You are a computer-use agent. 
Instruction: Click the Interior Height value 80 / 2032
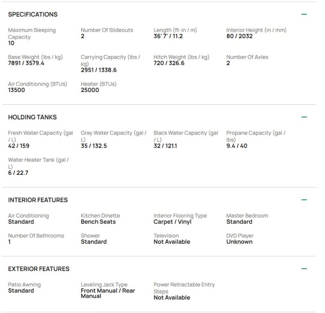tap(239, 36)
